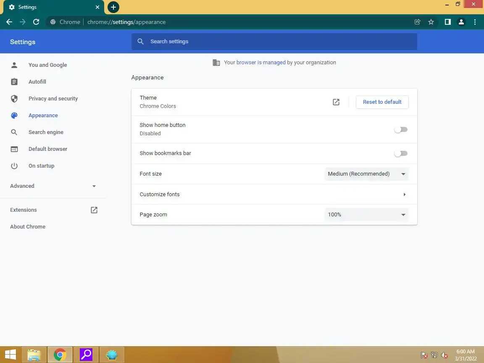Open On startup settings
The image size is (484, 363).
tap(41, 166)
